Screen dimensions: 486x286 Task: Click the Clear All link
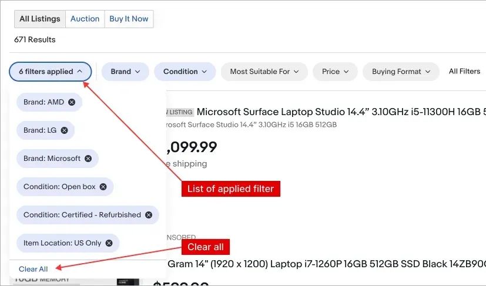tap(33, 269)
